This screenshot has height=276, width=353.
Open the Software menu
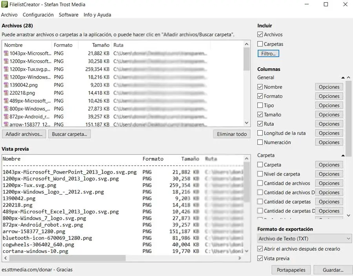coord(68,15)
